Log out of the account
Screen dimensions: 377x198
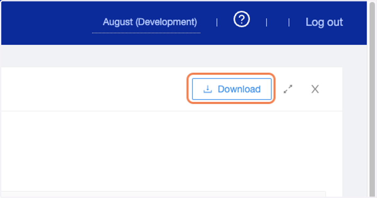(324, 22)
